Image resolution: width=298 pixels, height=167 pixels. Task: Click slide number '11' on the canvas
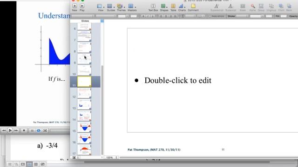coord(223,149)
